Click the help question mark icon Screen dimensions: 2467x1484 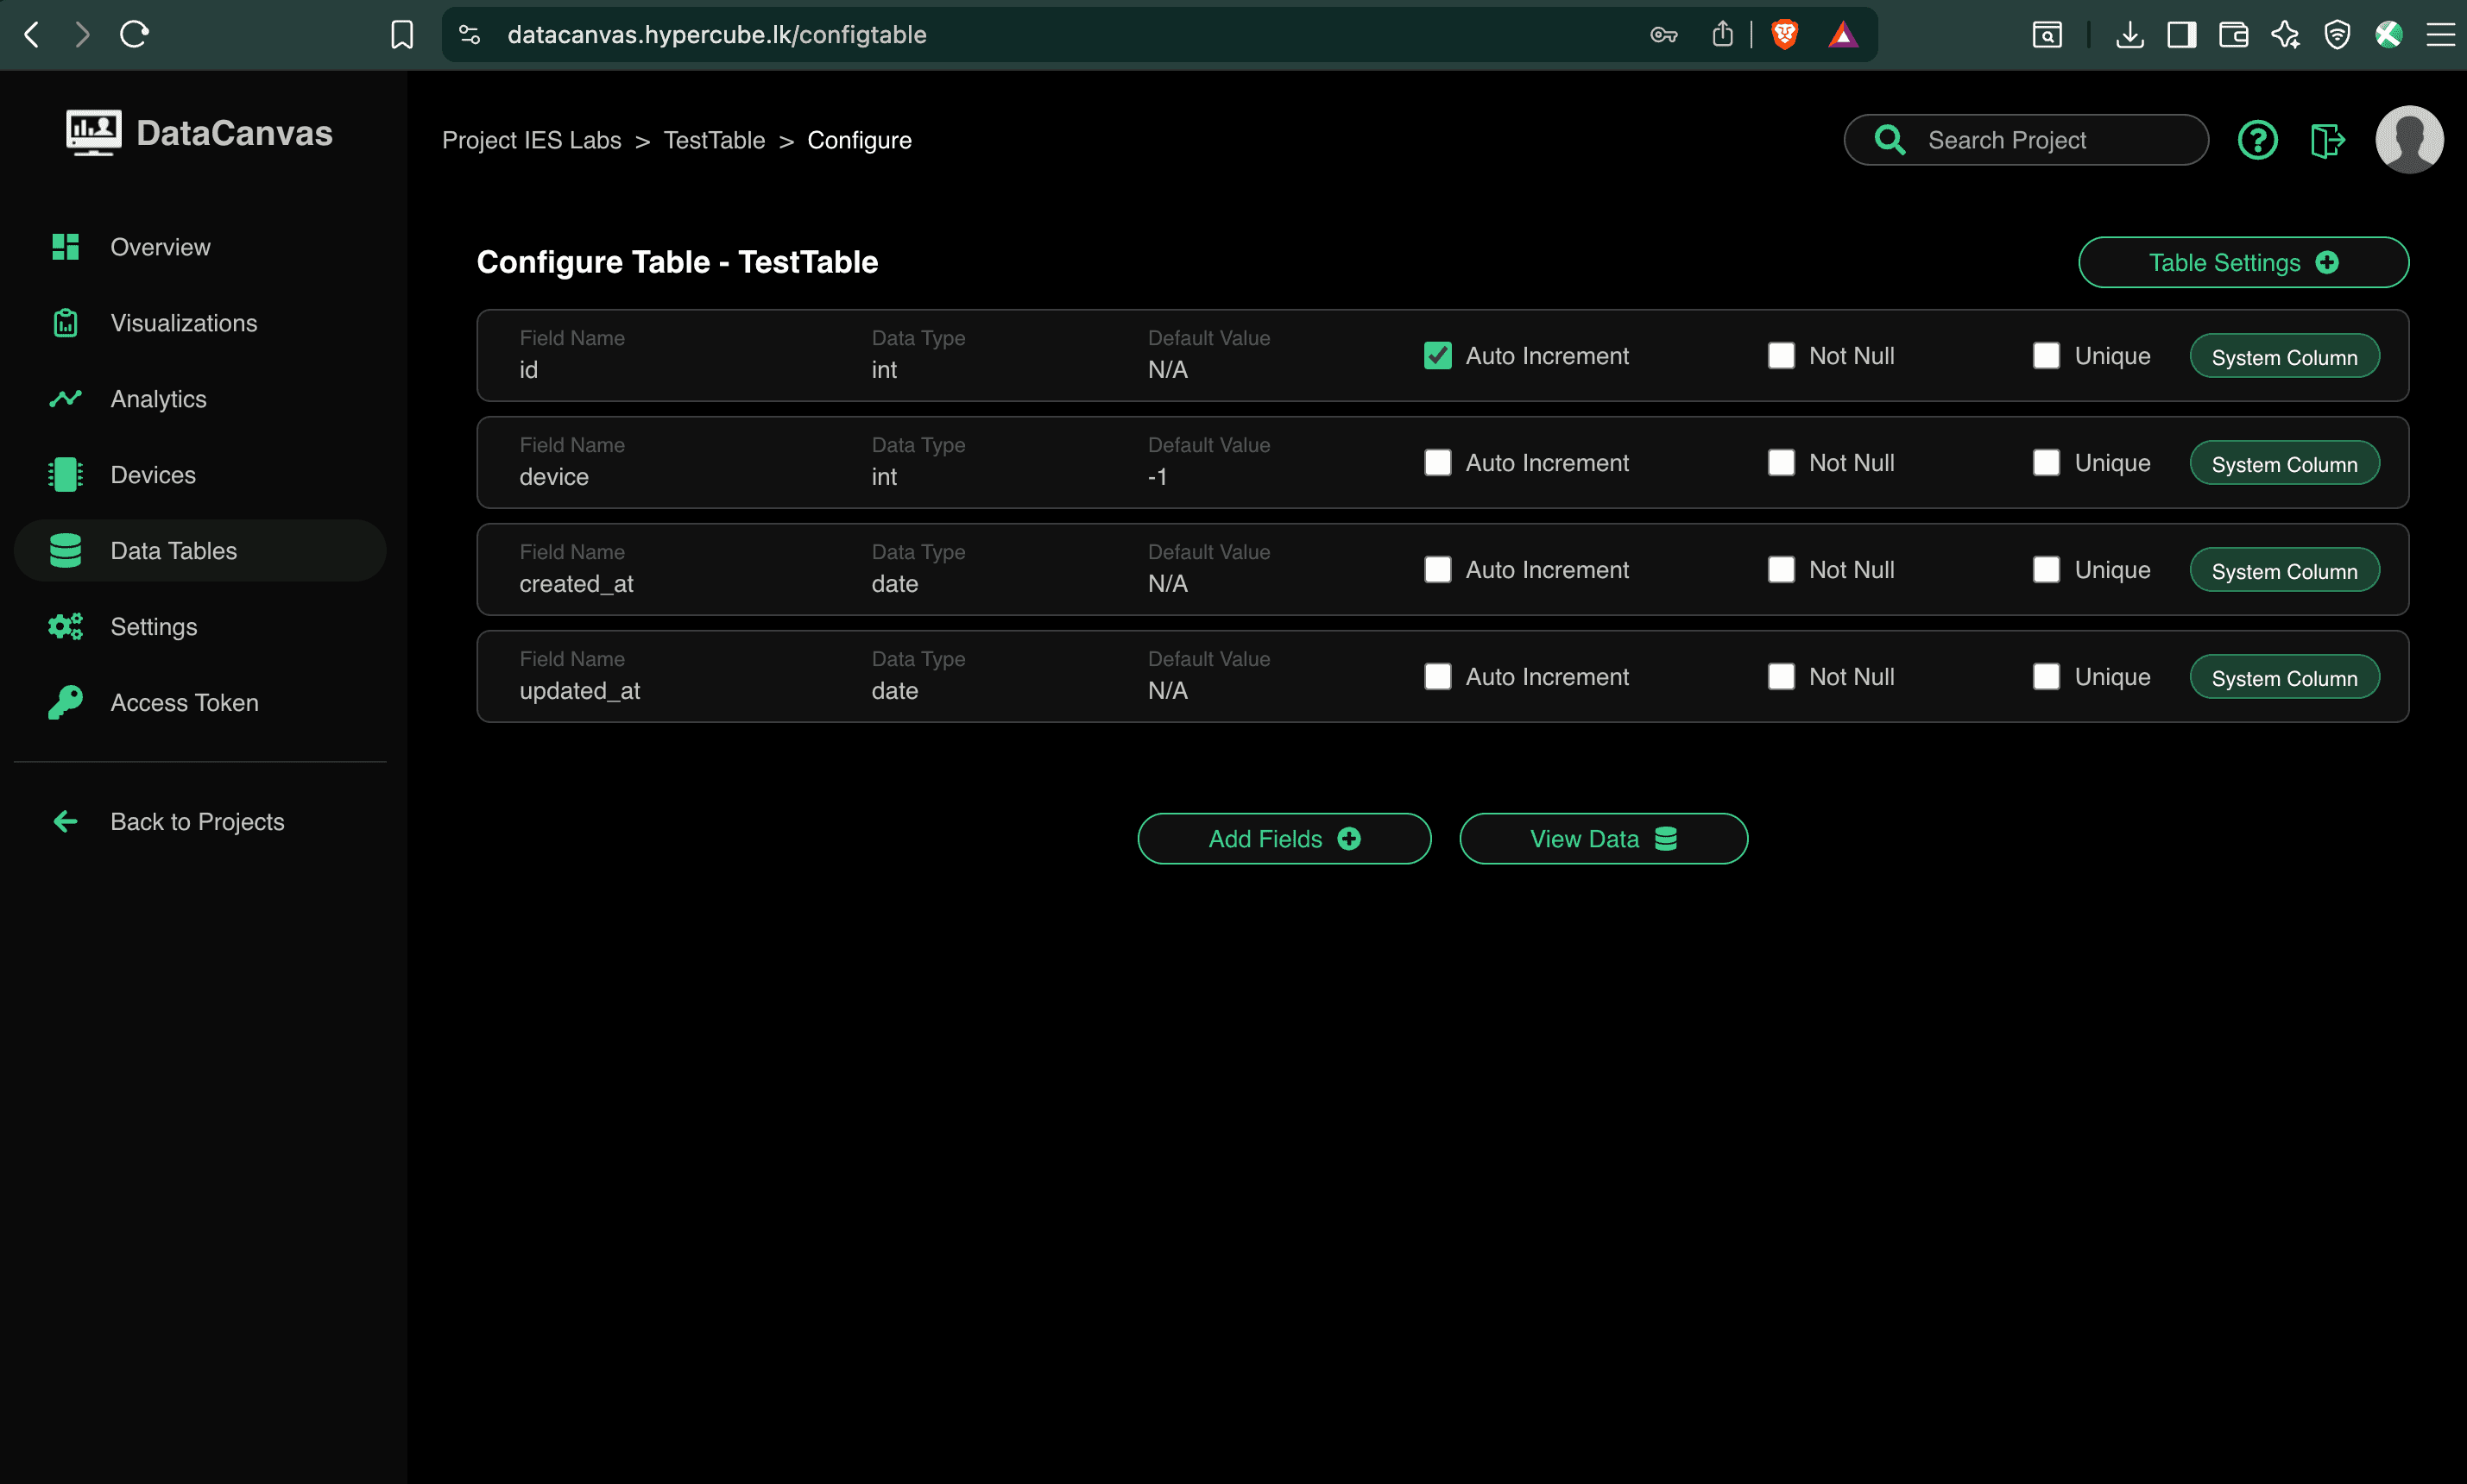pyautogui.click(x=2257, y=139)
